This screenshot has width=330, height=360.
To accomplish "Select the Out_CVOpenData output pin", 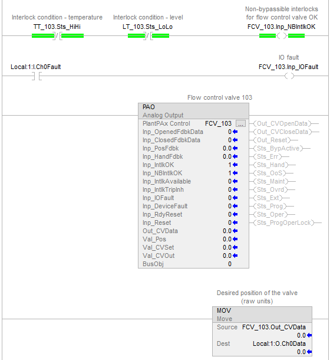I will [x=282, y=123].
